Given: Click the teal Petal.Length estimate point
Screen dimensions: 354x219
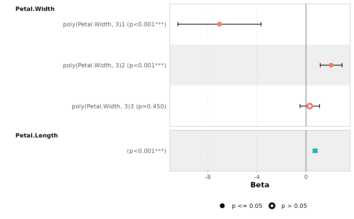Looking at the screenshot, I should tap(315, 151).
